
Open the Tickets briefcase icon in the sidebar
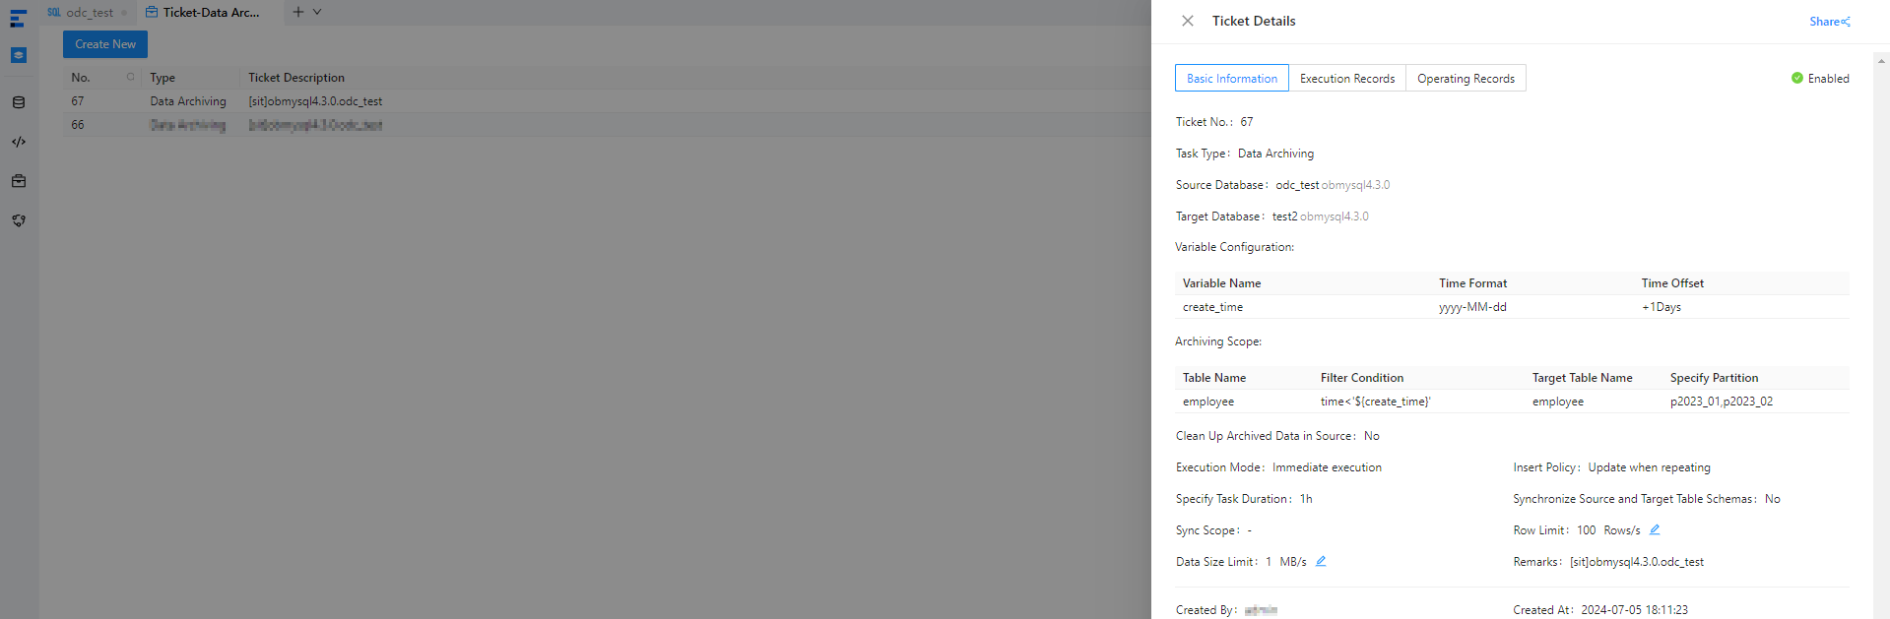[x=19, y=181]
